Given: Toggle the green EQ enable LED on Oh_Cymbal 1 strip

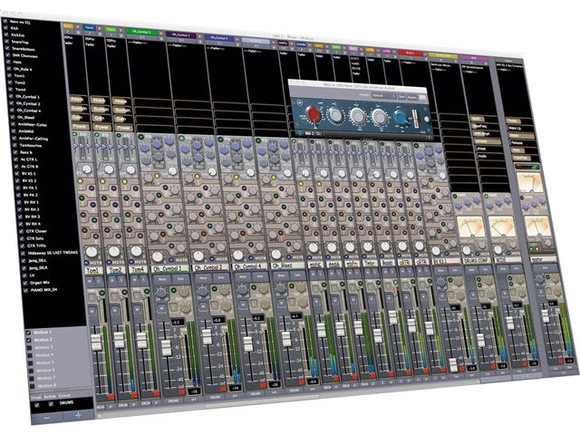Looking at the screenshot, I should point(140,137).
